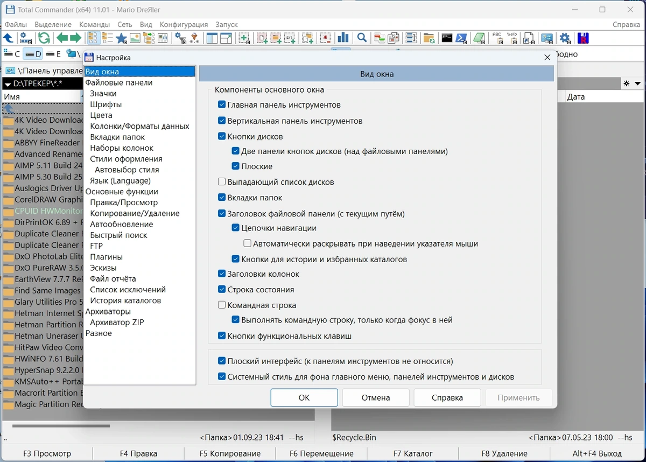Click the green Refresh toolbar icon
This screenshot has height=462, width=646.
(x=44, y=38)
